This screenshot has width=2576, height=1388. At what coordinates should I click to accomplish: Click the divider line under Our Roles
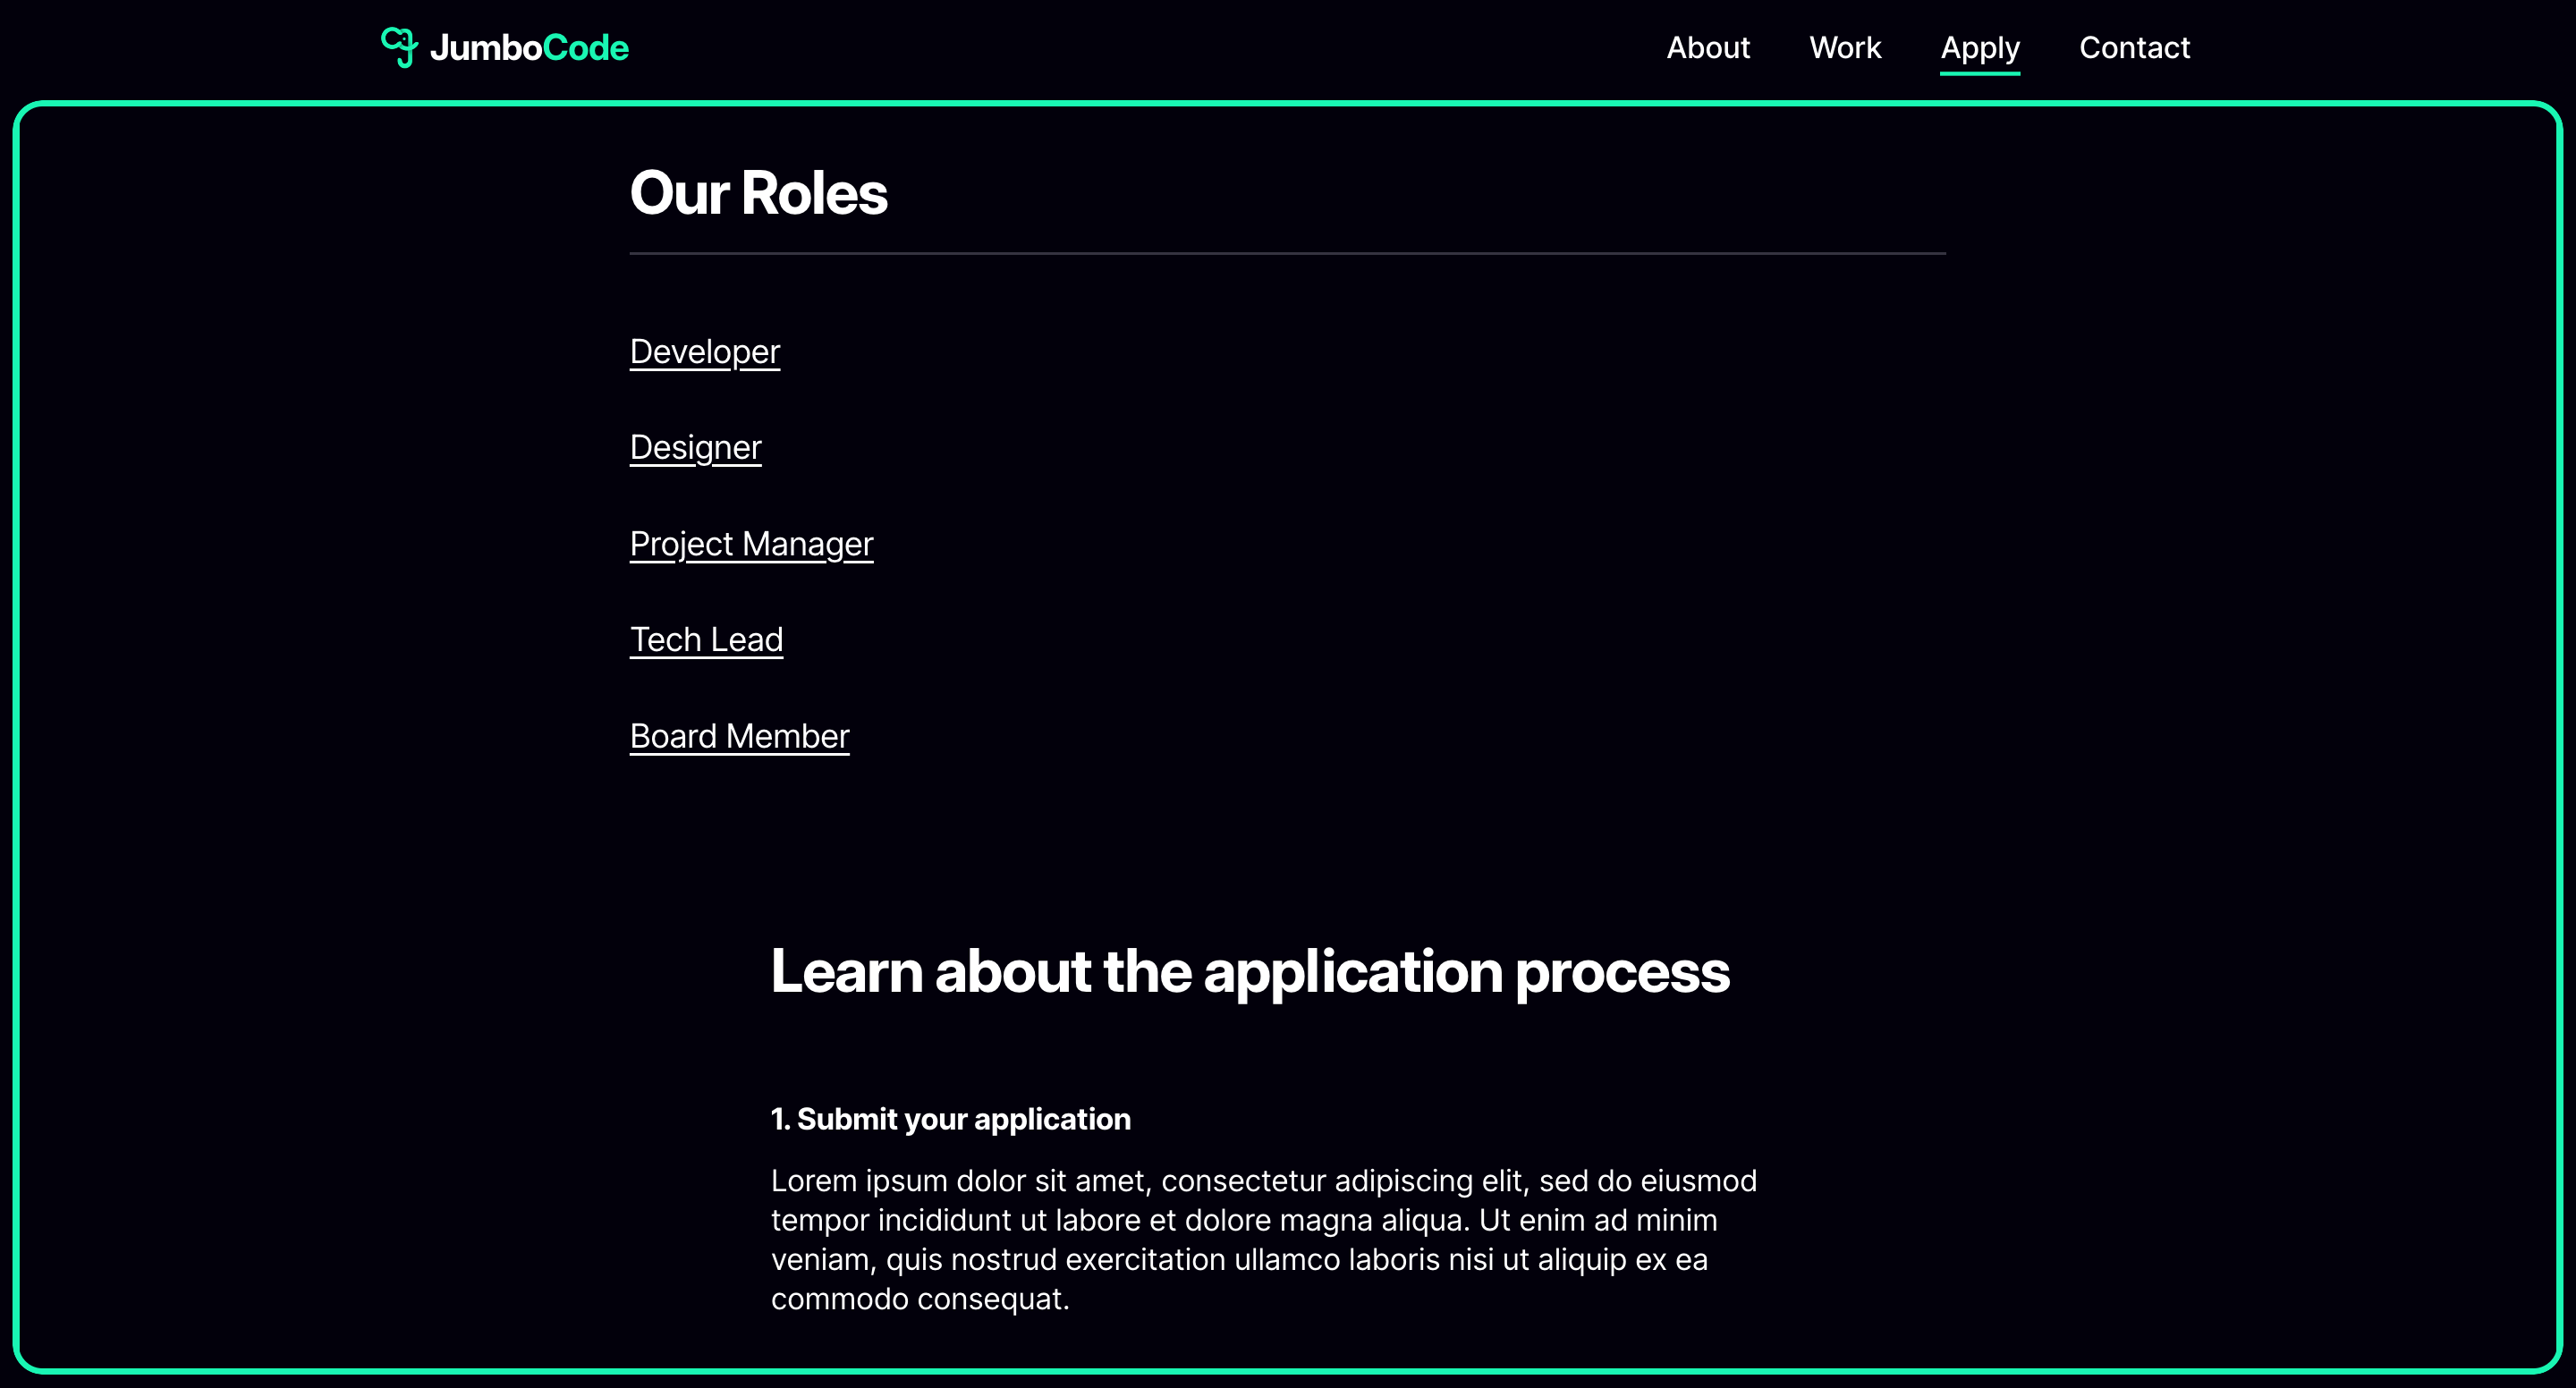(1288, 254)
